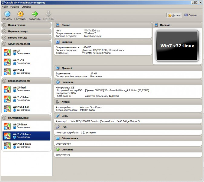Expand the Новая группа group
The width and height of the screenshot is (204, 182).
[4, 25]
